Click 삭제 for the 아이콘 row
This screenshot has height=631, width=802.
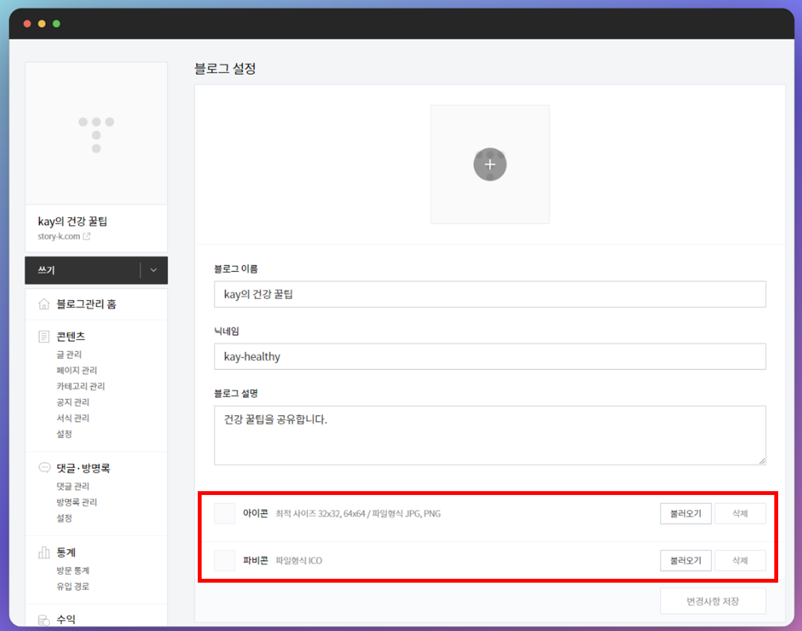tap(740, 514)
